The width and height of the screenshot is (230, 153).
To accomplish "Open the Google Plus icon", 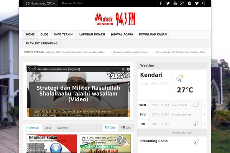I will (182, 3).
